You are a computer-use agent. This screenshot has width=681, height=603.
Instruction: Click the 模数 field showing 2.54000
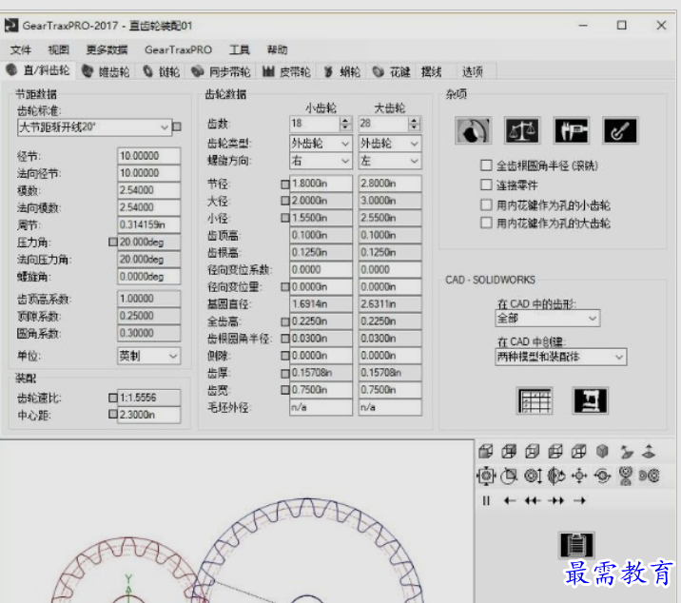point(148,190)
